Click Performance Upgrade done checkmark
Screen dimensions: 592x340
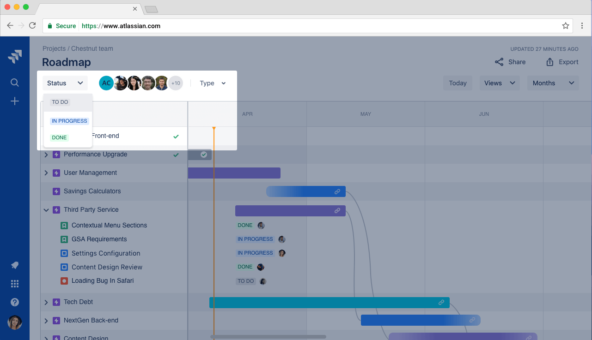[176, 155]
